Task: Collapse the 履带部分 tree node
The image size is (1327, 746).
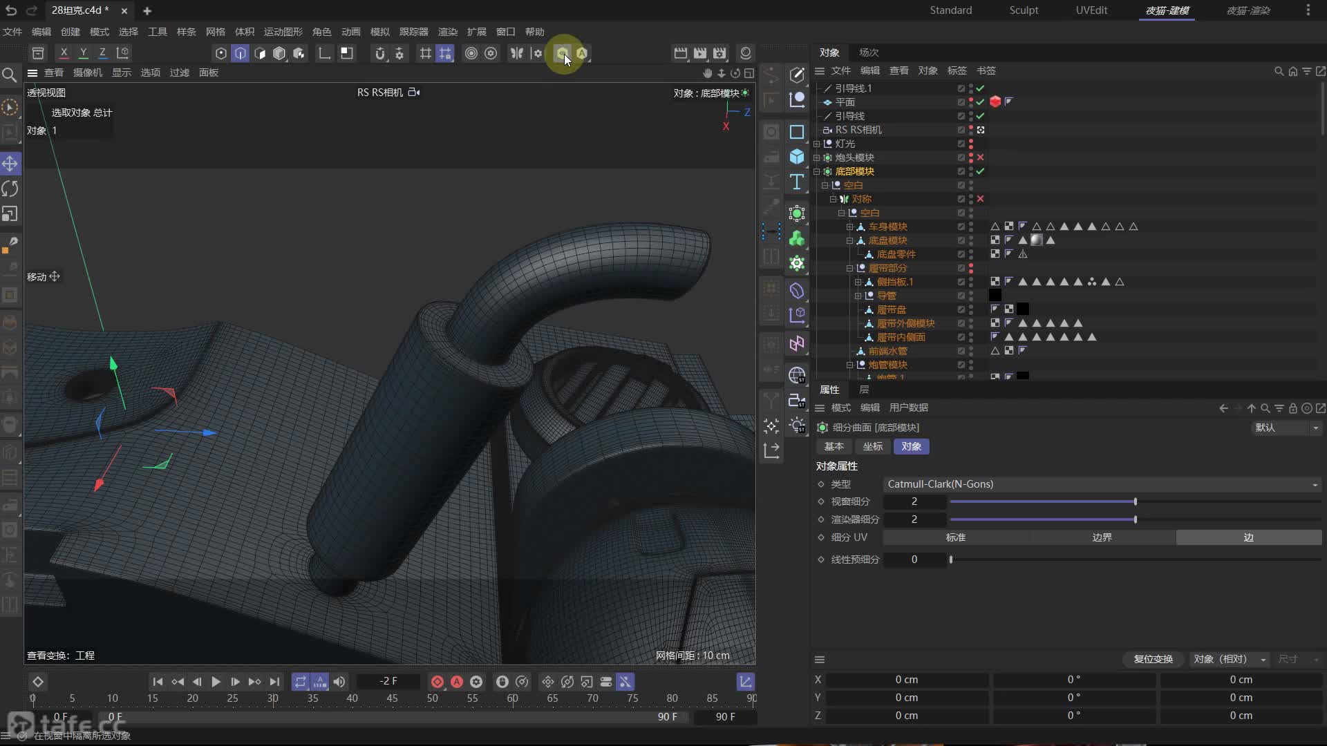Action: [x=849, y=268]
